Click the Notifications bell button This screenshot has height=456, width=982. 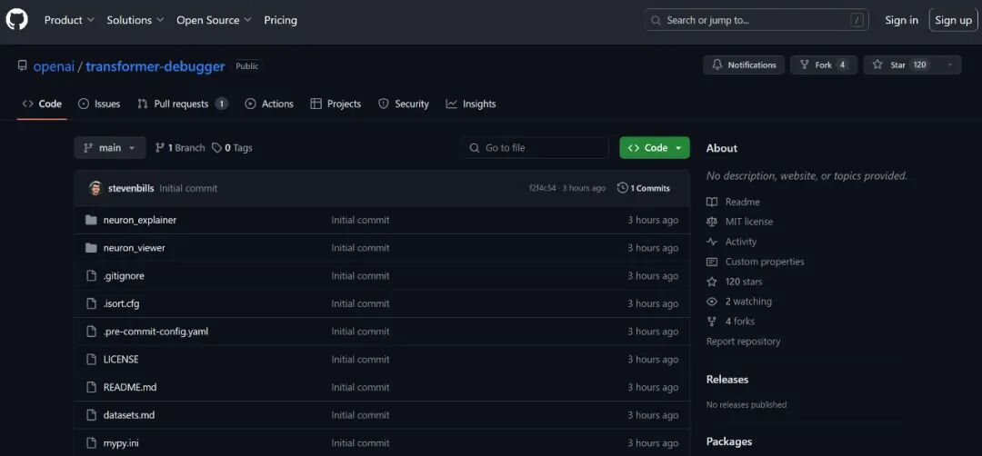[744, 65]
